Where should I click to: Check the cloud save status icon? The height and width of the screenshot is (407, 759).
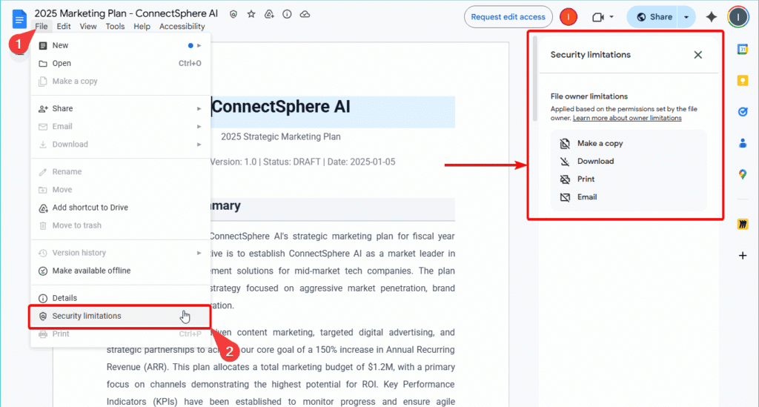(x=305, y=14)
